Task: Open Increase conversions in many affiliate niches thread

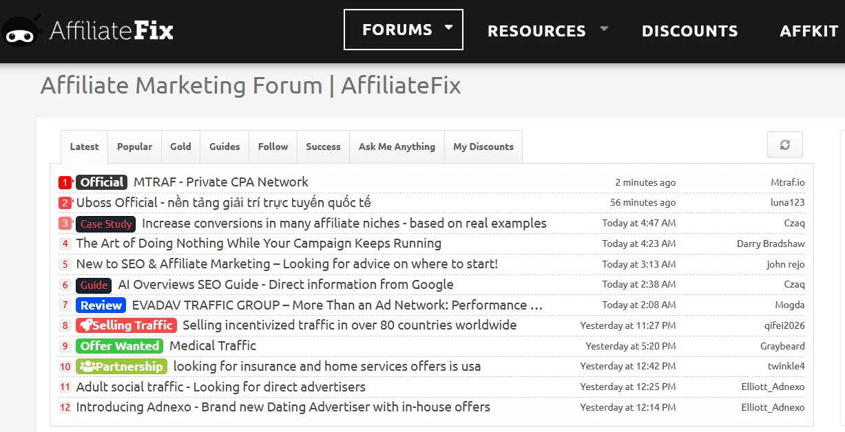Action: [x=344, y=223]
